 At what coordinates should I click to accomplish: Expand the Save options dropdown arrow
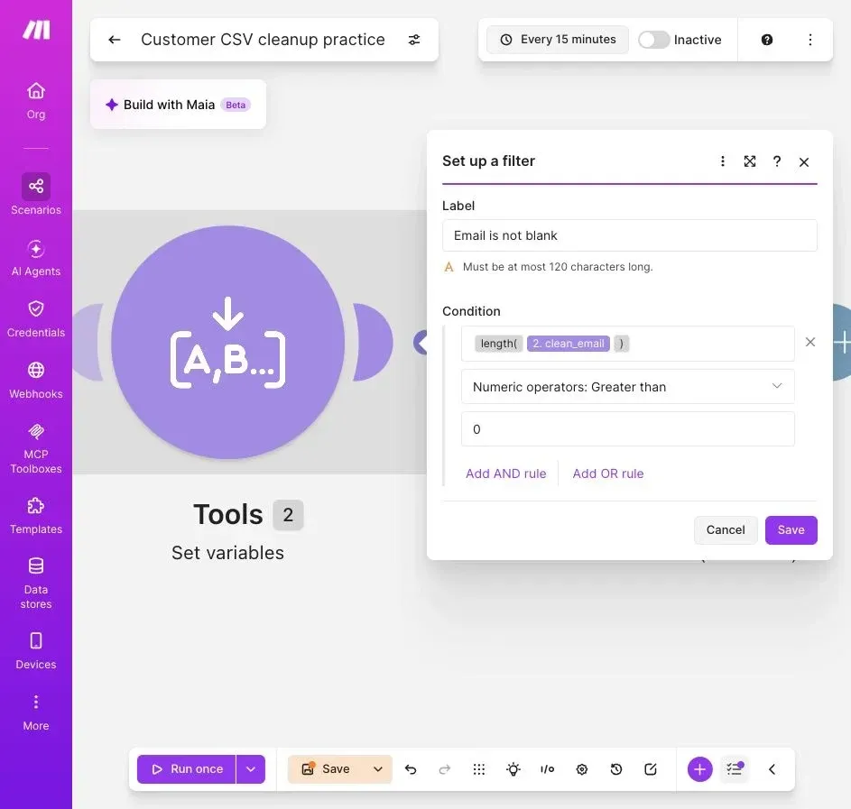(378, 769)
